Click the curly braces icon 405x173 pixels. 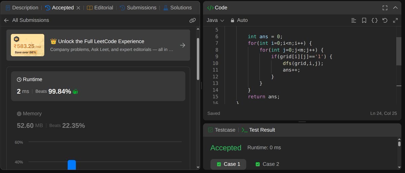(x=374, y=21)
